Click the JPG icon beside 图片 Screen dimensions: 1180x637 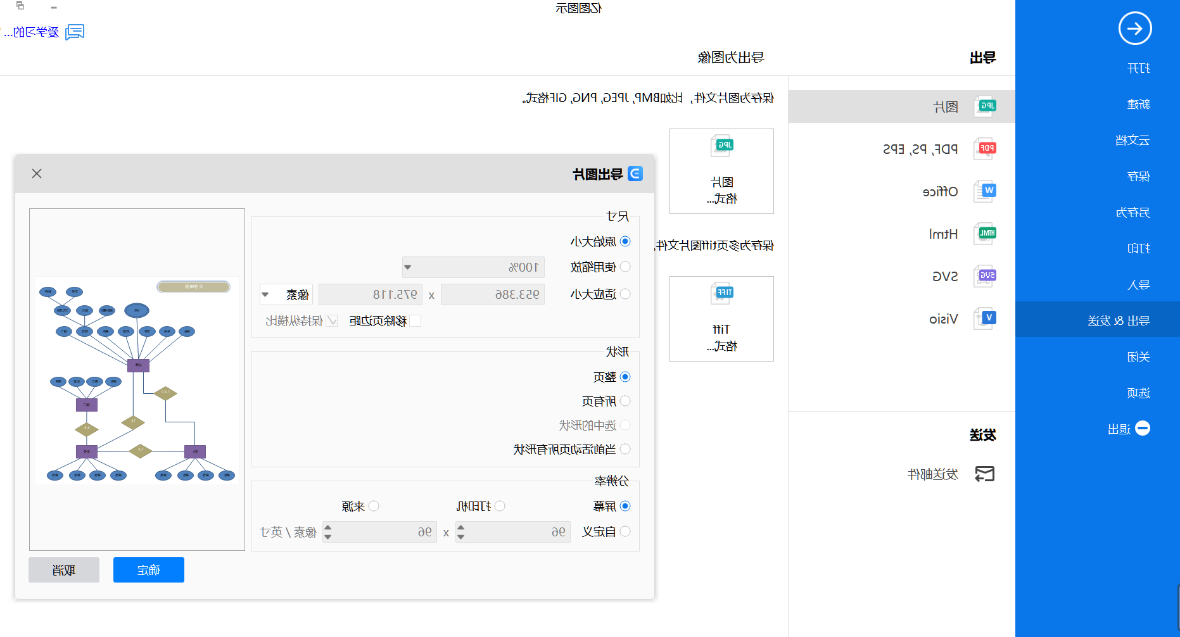click(985, 106)
